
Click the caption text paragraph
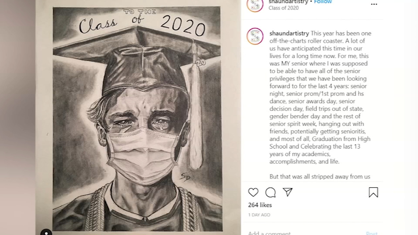click(x=320, y=97)
